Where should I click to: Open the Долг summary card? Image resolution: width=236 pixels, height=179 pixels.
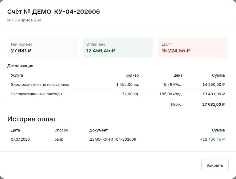pos(193,48)
